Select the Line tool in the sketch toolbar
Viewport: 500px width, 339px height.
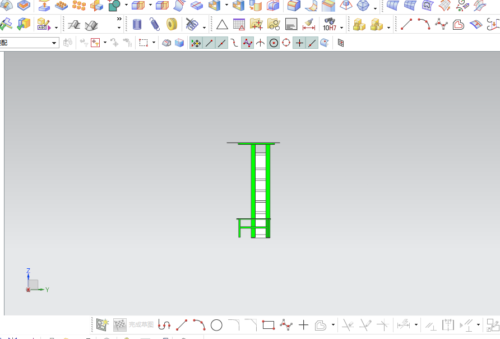[182, 326]
